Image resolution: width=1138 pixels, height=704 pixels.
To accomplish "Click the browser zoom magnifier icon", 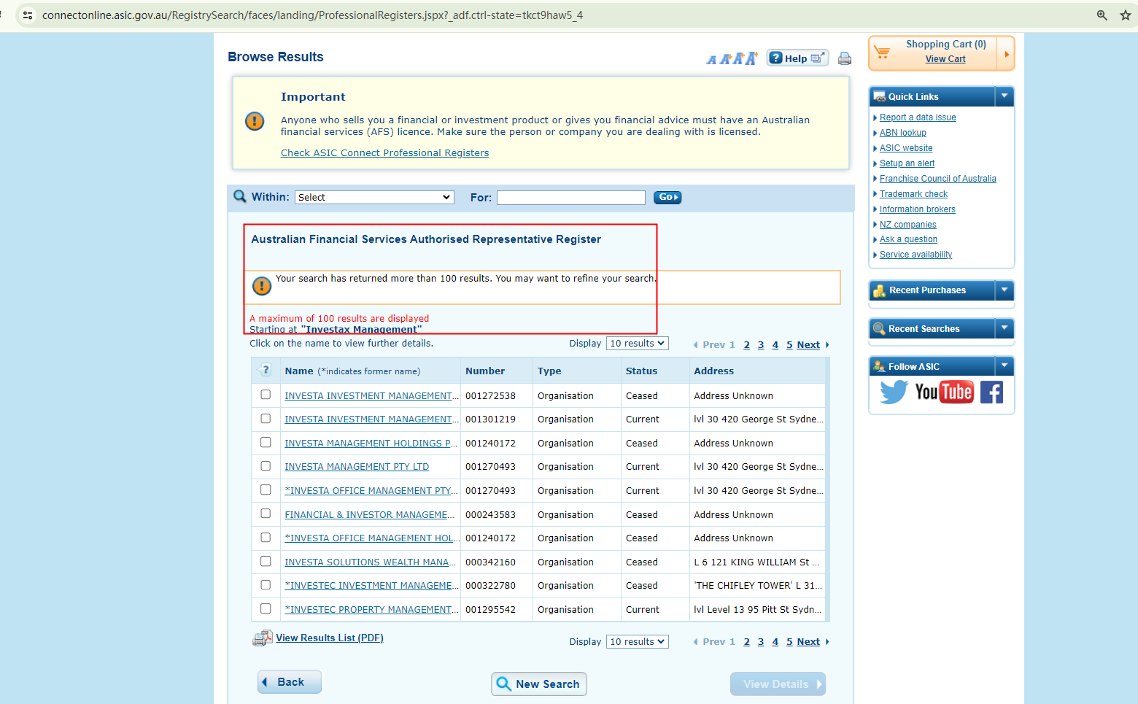I will click(x=1102, y=15).
